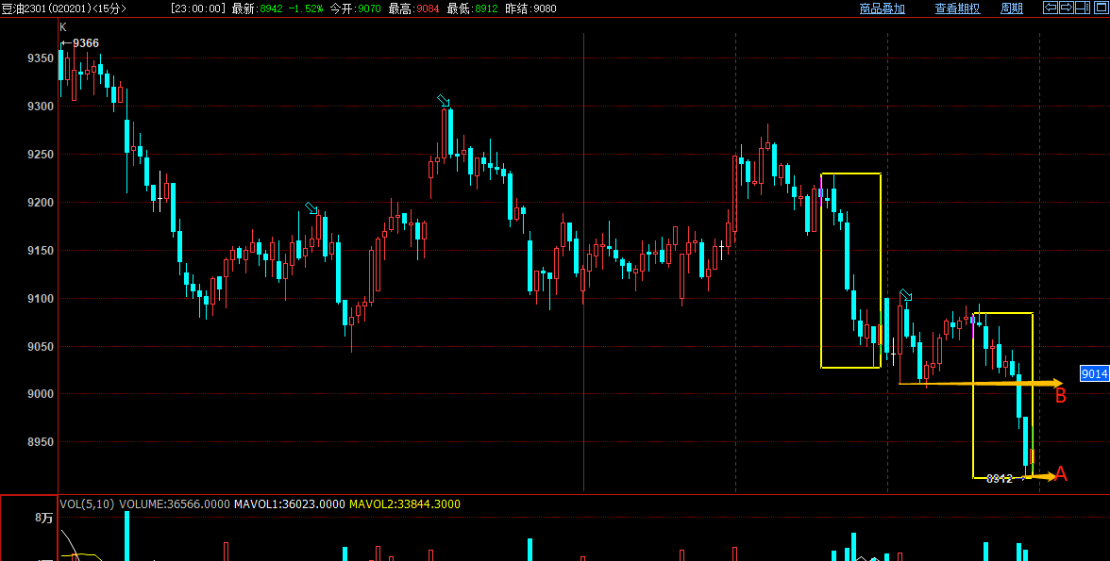Click the 昨结:9080 previous settlement value
The width and height of the screenshot is (1110, 561).
[x=530, y=8]
